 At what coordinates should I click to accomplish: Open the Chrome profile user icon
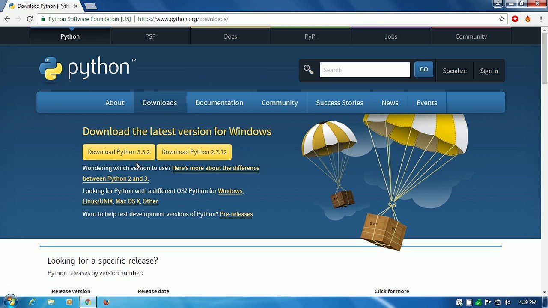pyautogui.click(x=497, y=4)
